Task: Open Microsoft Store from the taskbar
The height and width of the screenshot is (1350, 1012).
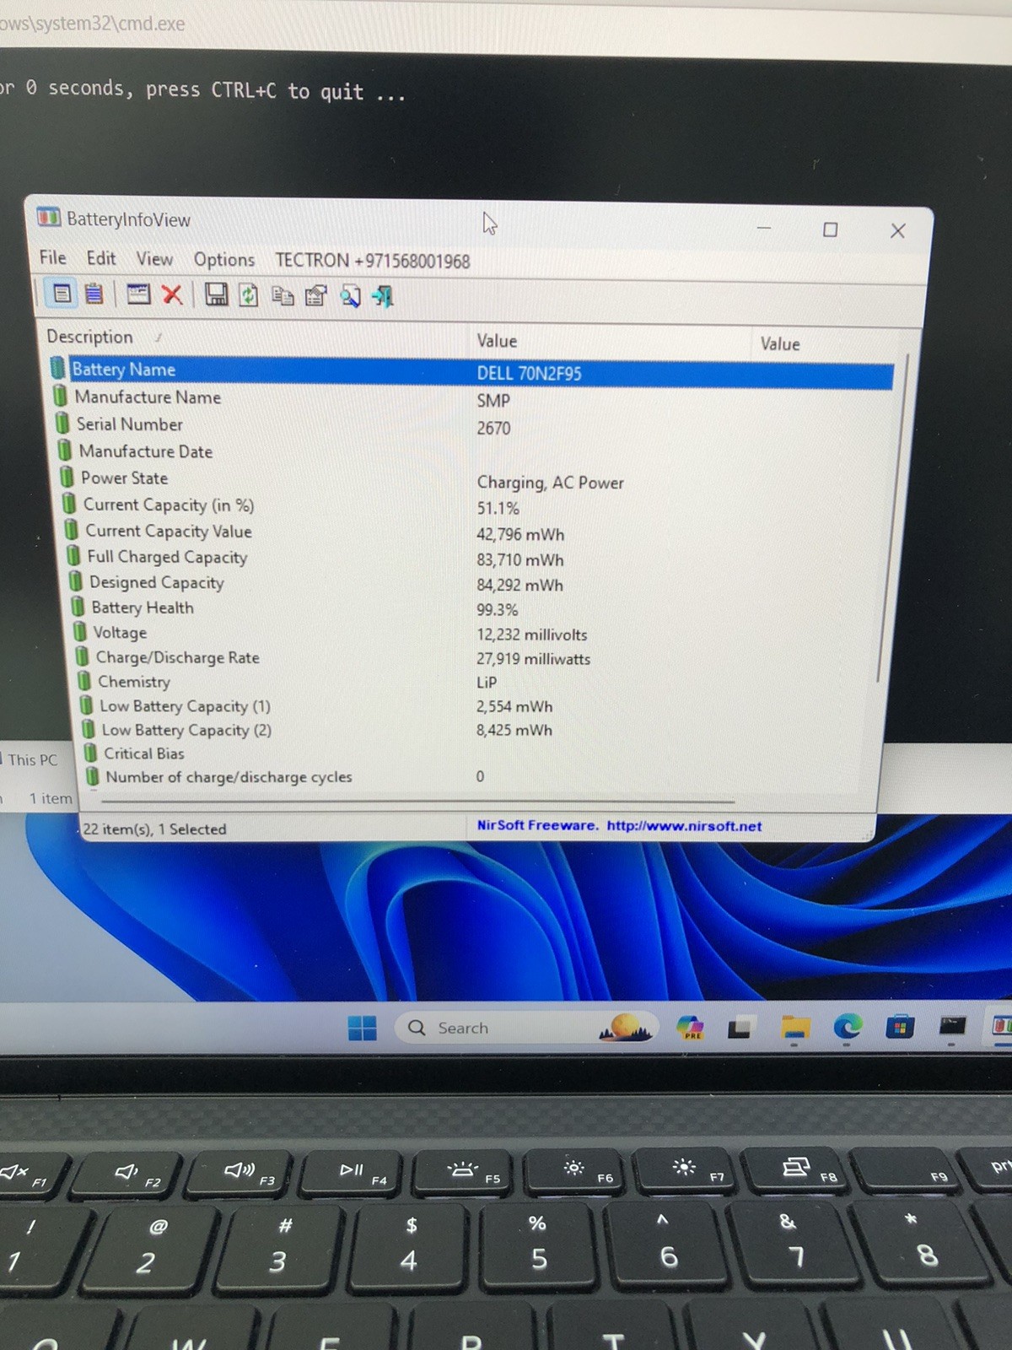Action: point(900,1027)
